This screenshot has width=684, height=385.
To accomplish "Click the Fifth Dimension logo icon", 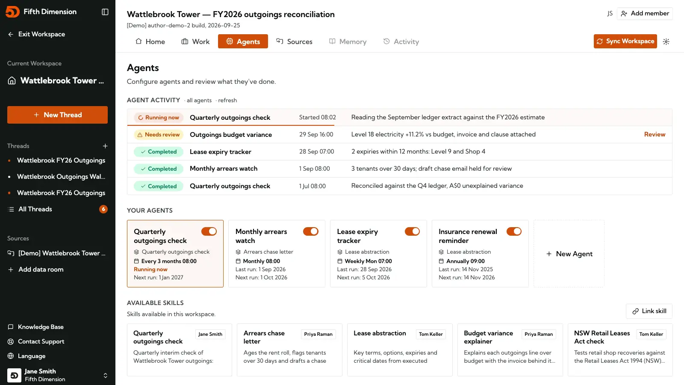I will coord(13,12).
